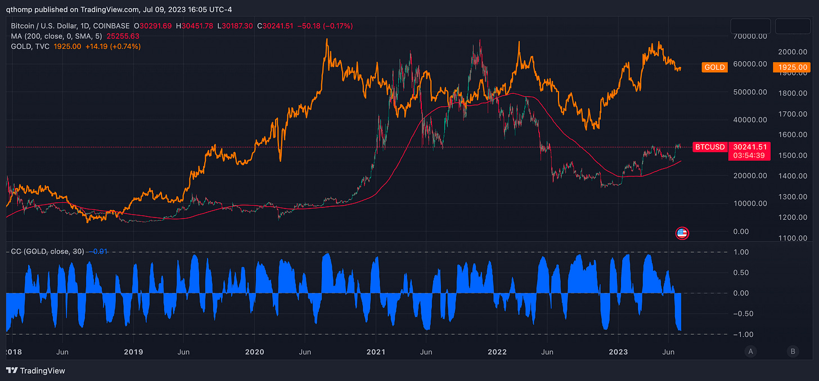The height and width of the screenshot is (381, 819).
Task: Click the 2023 time axis label
Action: 618,352
